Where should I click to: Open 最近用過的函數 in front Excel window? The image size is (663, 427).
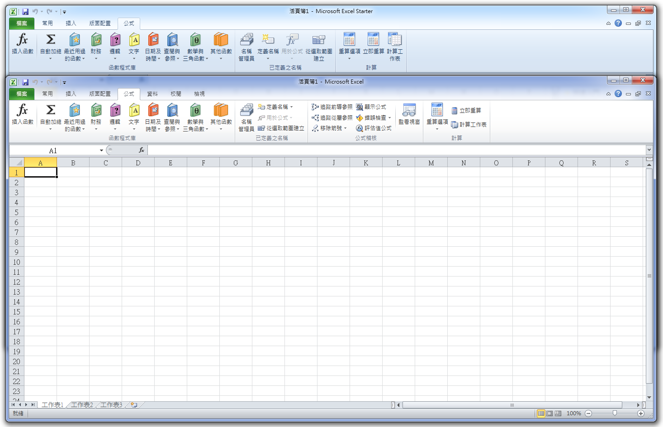point(75,117)
